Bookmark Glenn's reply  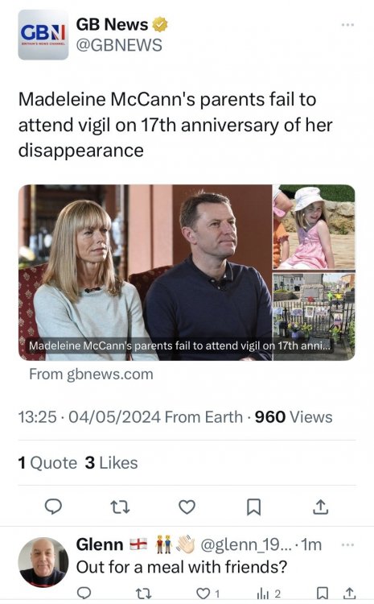pyautogui.click(x=323, y=594)
